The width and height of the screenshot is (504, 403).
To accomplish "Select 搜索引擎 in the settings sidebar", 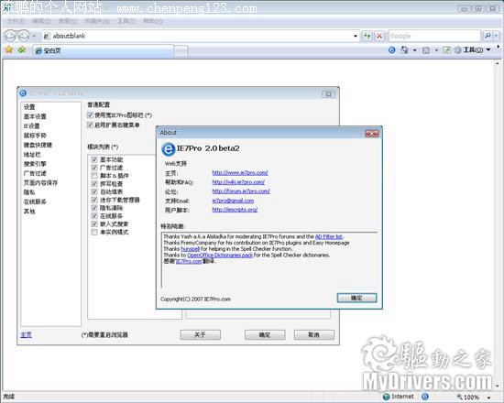I will tap(35, 164).
